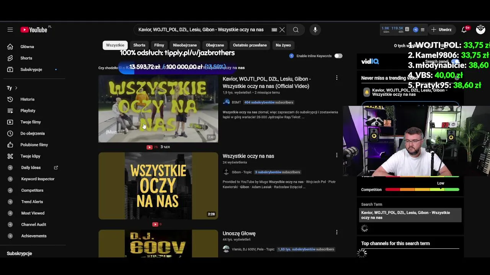Open Vienio, DJ 600V, Pele - Topic channel
Viewport: 490px width, 275px height.
pyautogui.click(x=253, y=249)
